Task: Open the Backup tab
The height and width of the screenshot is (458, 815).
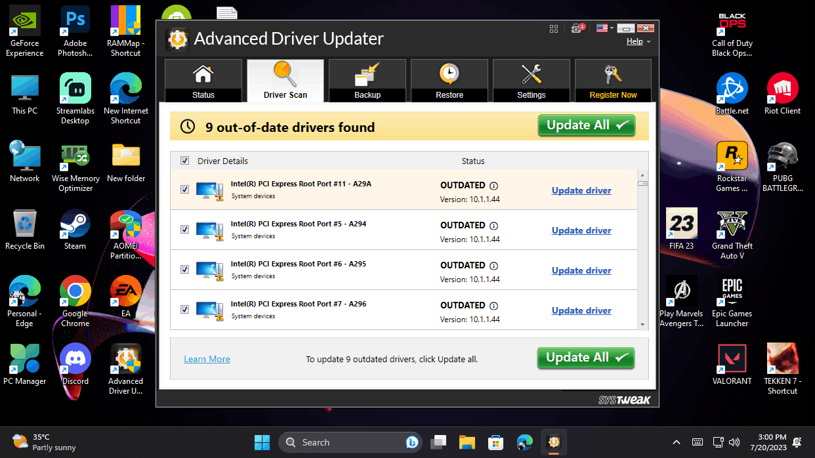Action: pyautogui.click(x=367, y=80)
